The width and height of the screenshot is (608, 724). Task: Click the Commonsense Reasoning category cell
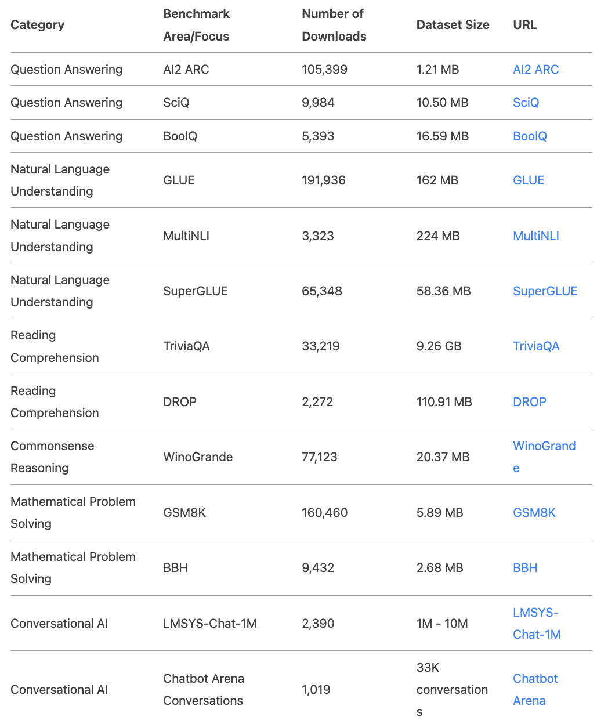pyautogui.click(x=52, y=457)
